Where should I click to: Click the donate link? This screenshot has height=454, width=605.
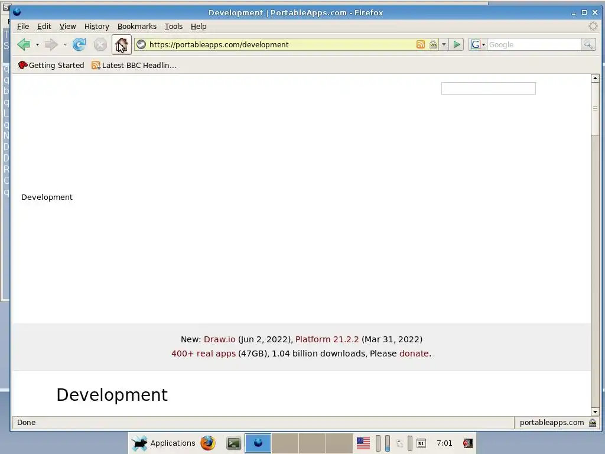click(x=414, y=354)
